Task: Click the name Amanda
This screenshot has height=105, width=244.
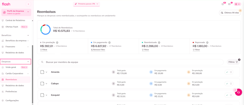Action: coord(55,72)
